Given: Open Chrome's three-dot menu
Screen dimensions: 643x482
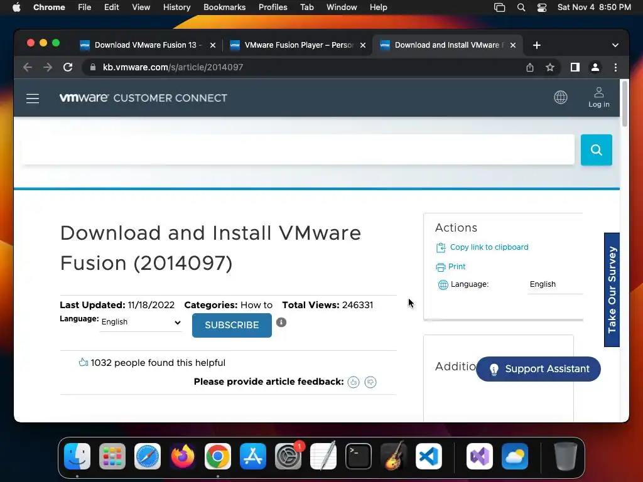Looking at the screenshot, I should click(615, 67).
